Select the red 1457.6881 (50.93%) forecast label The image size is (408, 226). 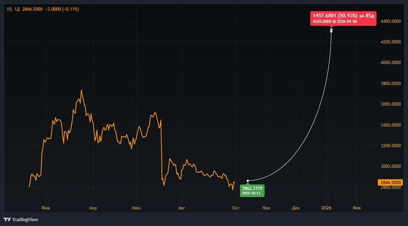343,18
